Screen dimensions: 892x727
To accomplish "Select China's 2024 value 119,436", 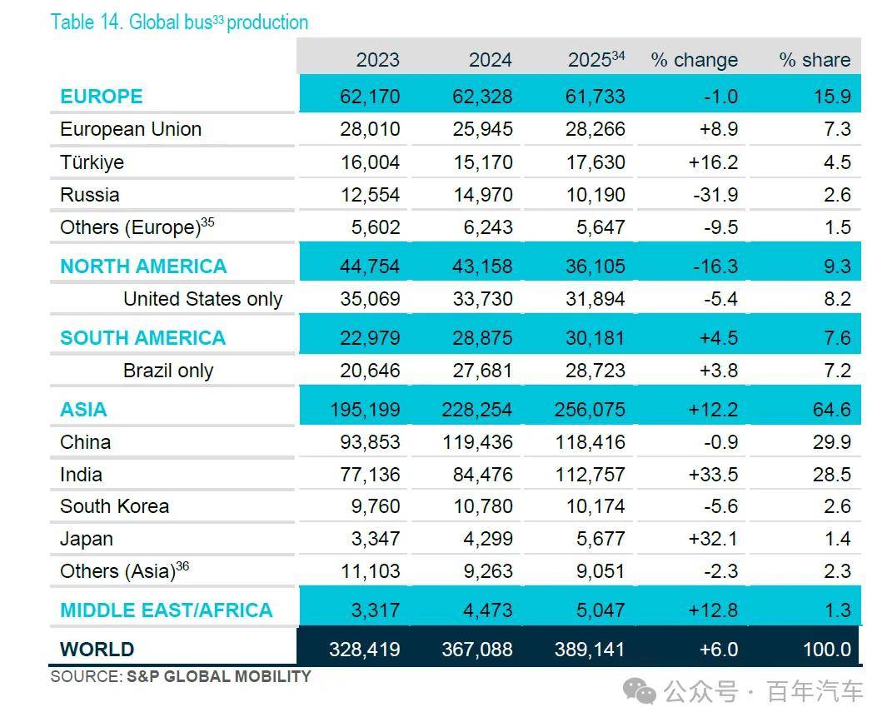I will pos(477,442).
